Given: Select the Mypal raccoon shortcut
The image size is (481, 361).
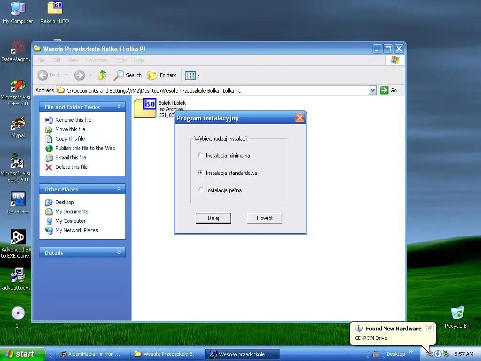Looking at the screenshot, I should pyautogui.click(x=18, y=127).
